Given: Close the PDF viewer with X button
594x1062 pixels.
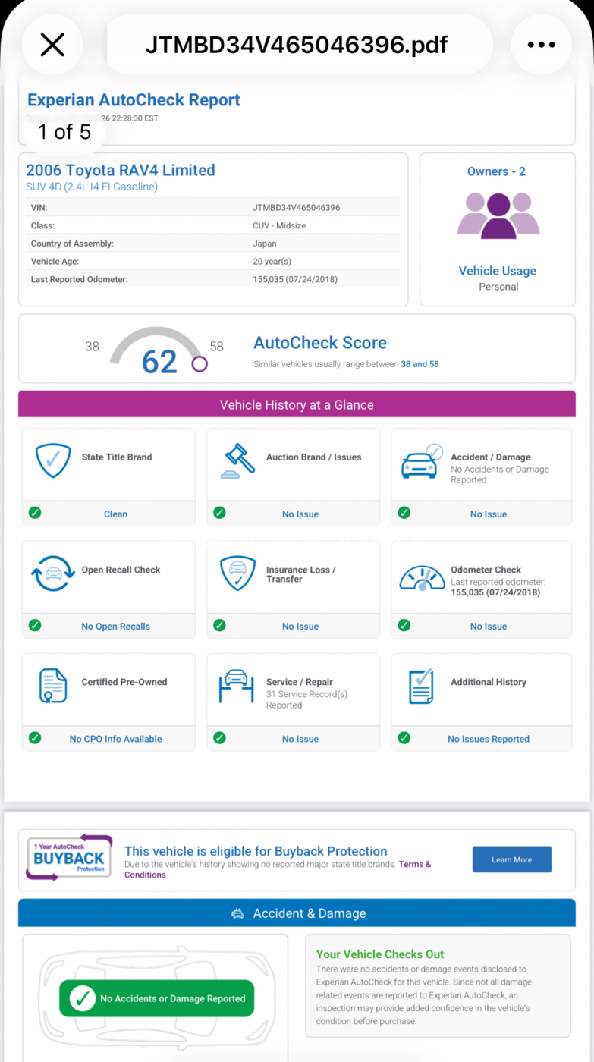Looking at the screenshot, I should click(x=52, y=46).
